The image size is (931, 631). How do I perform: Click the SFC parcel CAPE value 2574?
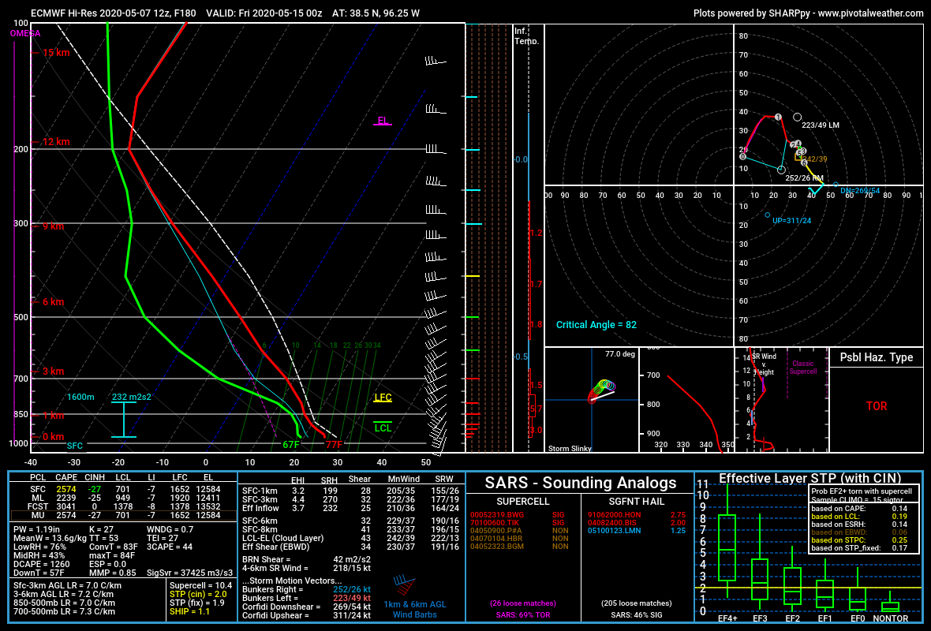[66, 490]
